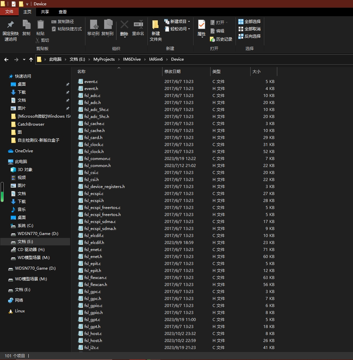353x360 pixels.
Task: Go back with the left arrow
Action: coord(6,60)
